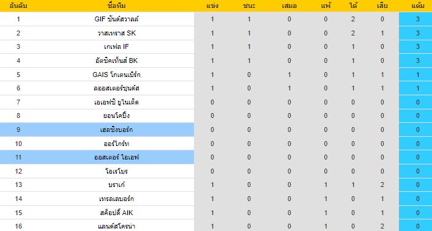The height and width of the screenshot is (231, 432).
Task: Click rank number 1
Action: tap(18, 19)
